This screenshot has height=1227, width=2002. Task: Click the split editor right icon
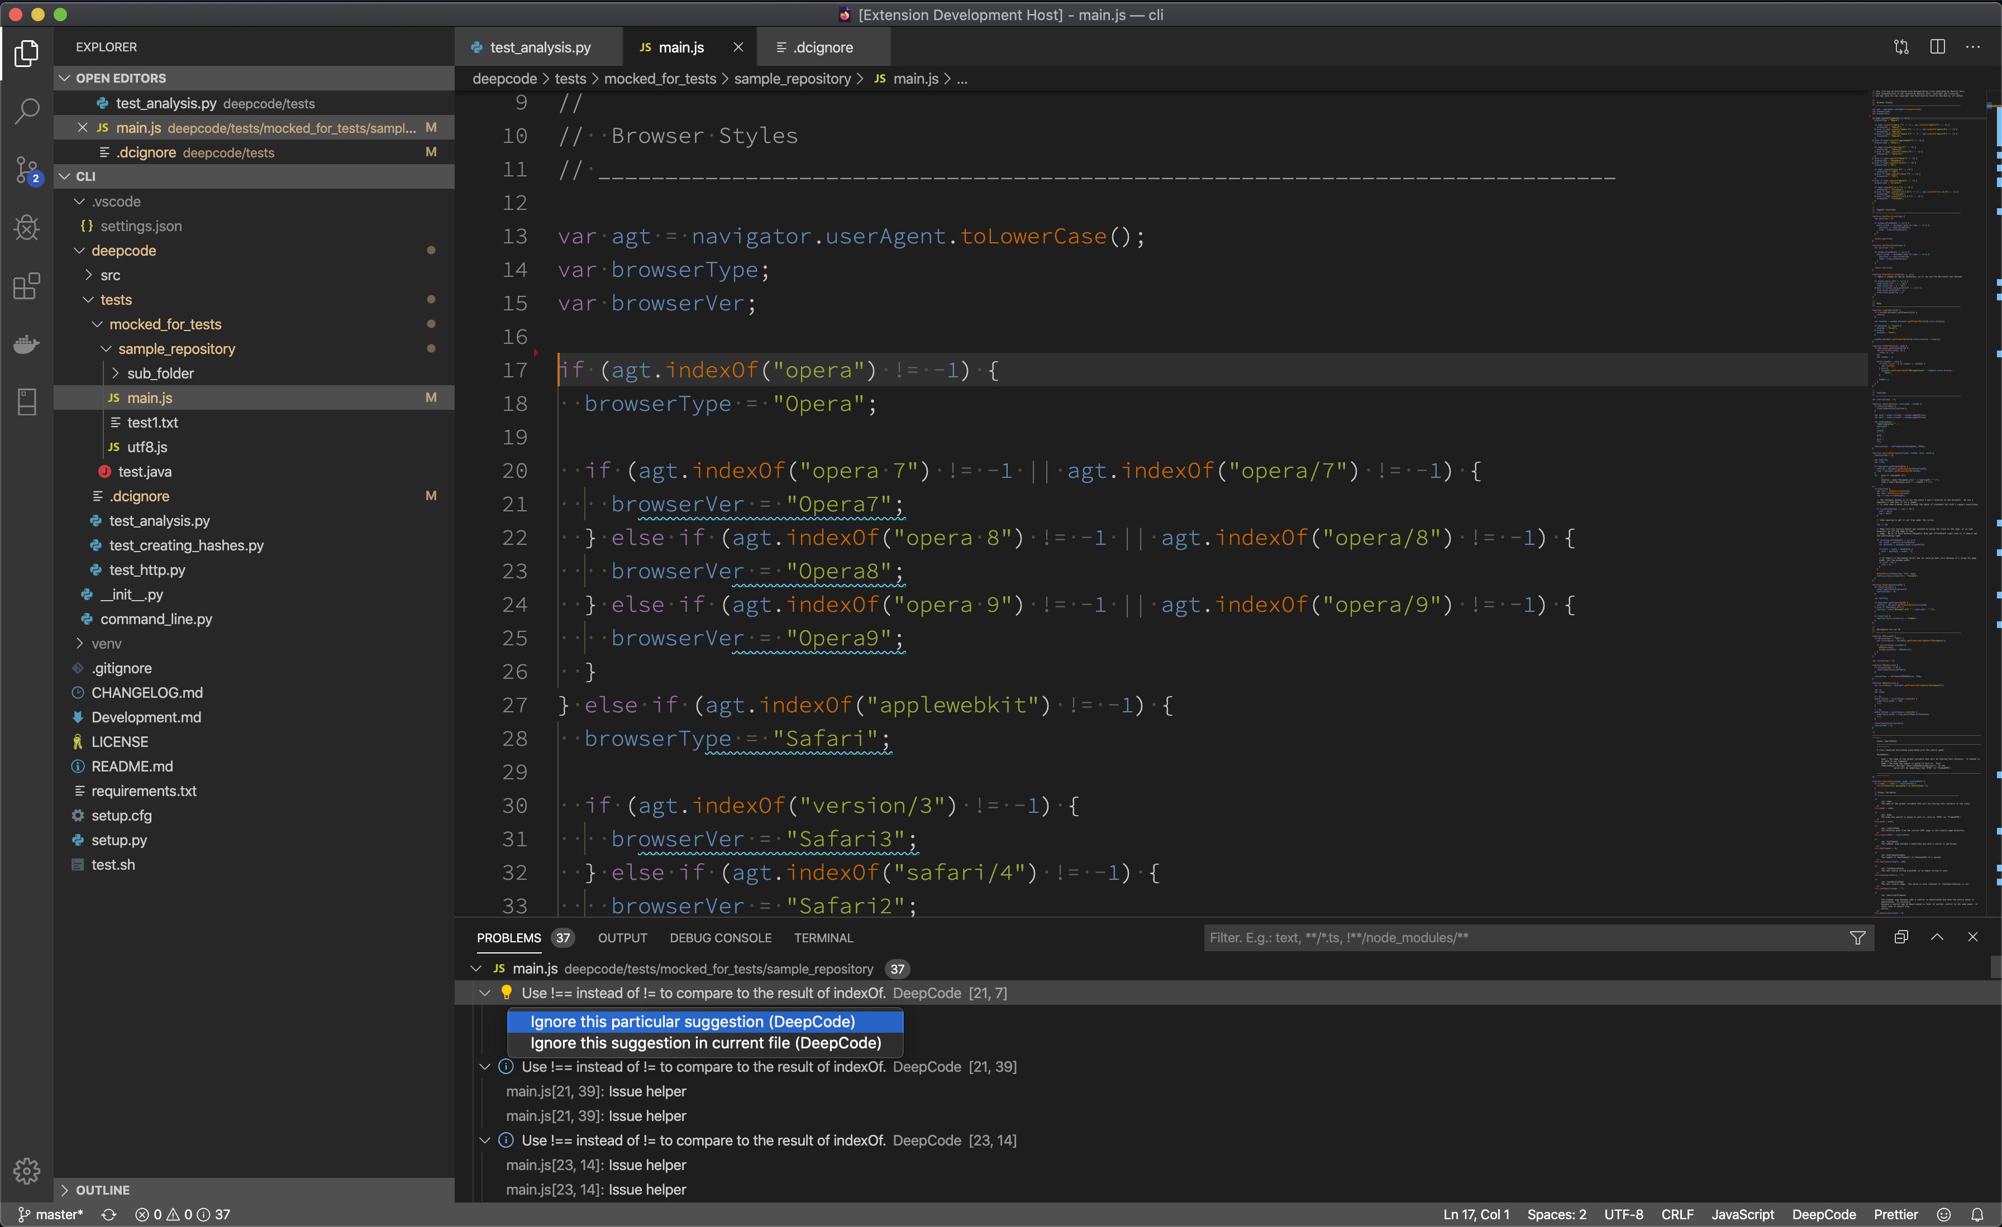1937,47
